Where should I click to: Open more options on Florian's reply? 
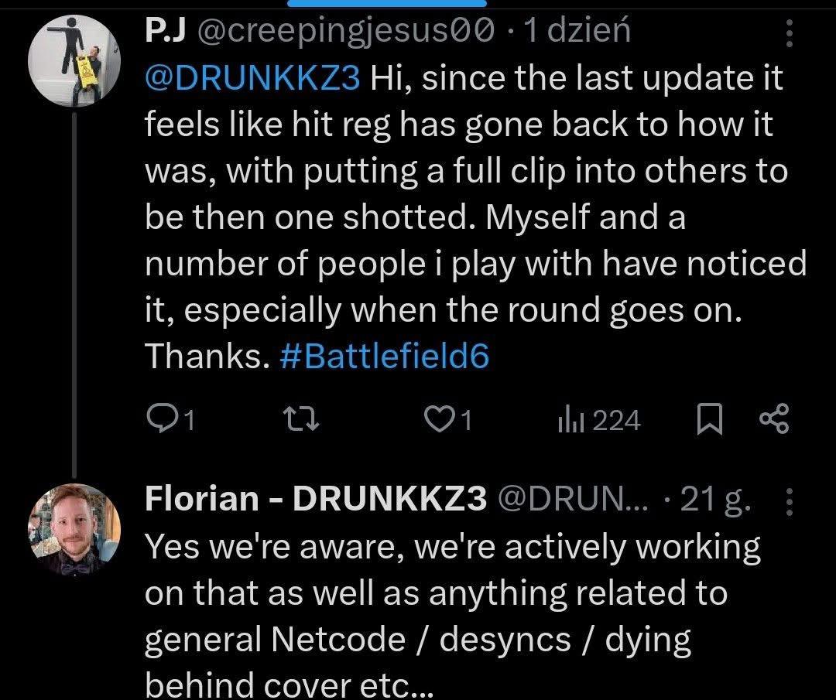tap(790, 501)
